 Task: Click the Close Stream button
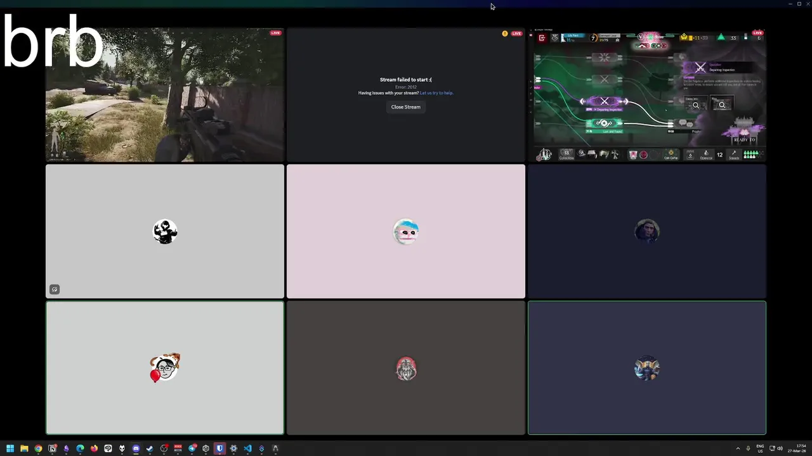coord(405,107)
